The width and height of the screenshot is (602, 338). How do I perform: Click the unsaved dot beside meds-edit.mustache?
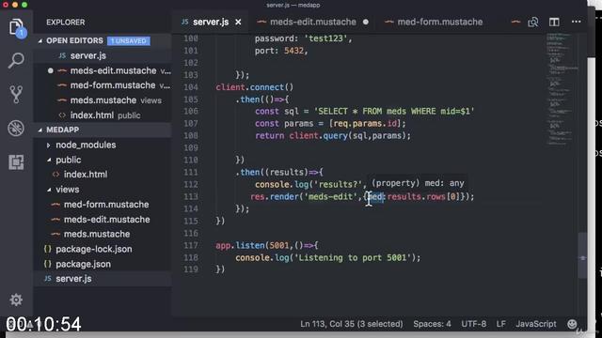50,71
